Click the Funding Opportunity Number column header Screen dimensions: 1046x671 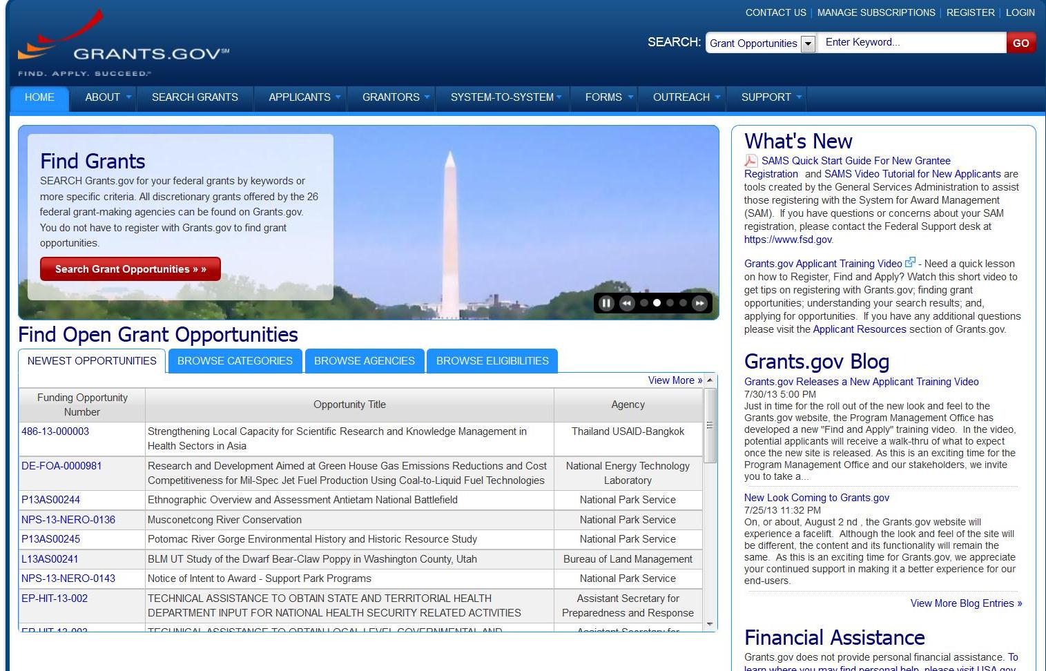pyautogui.click(x=82, y=405)
